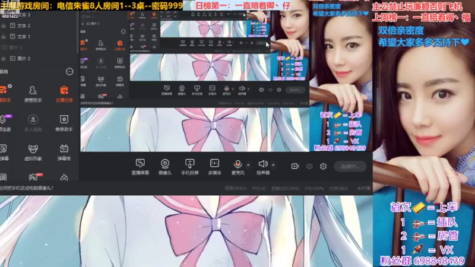Open the 榜单助手 ranking assistant
The image size is (475, 267).
point(64,123)
